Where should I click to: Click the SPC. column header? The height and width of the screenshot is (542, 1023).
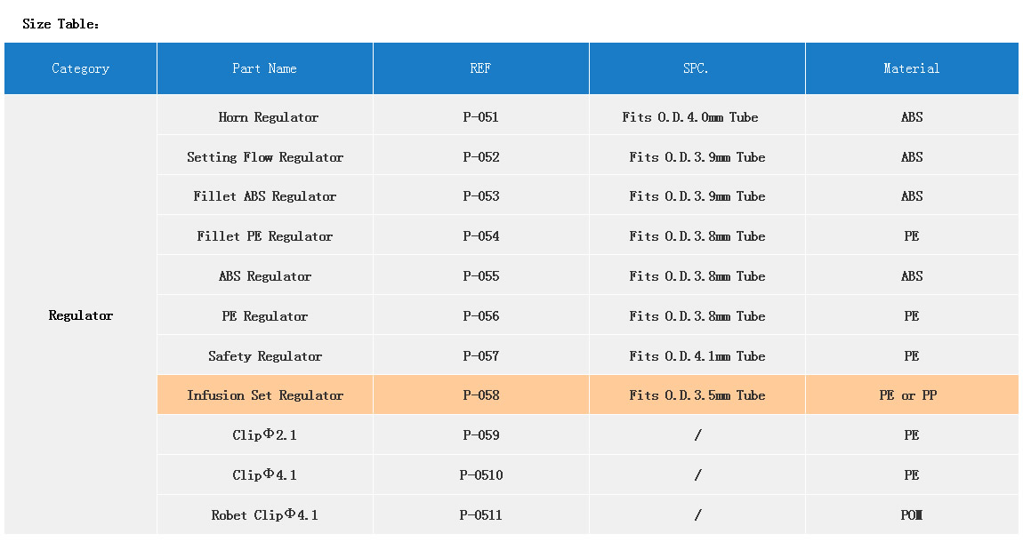tap(697, 68)
